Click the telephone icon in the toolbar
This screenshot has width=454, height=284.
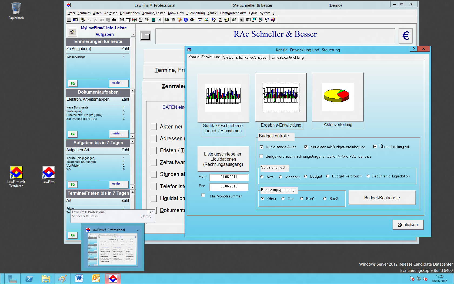(173, 20)
